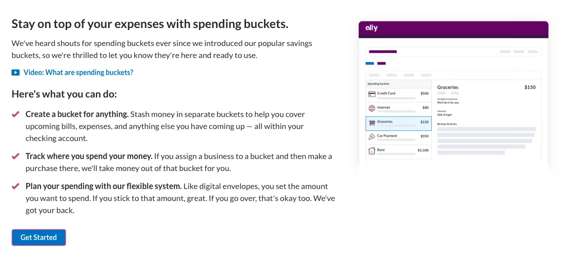Click the checkmark beside Create a bucket
569x256 pixels.
click(x=16, y=114)
